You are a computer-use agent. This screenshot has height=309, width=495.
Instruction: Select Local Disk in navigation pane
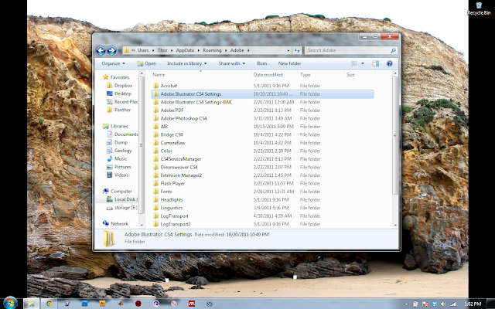pyautogui.click(x=122, y=199)
